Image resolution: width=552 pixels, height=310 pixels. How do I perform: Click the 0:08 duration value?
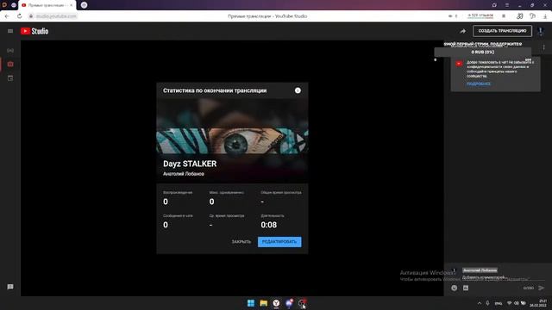point(268,225)
